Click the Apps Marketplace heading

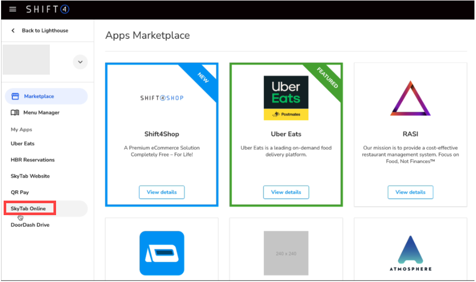tap(147, 35)
